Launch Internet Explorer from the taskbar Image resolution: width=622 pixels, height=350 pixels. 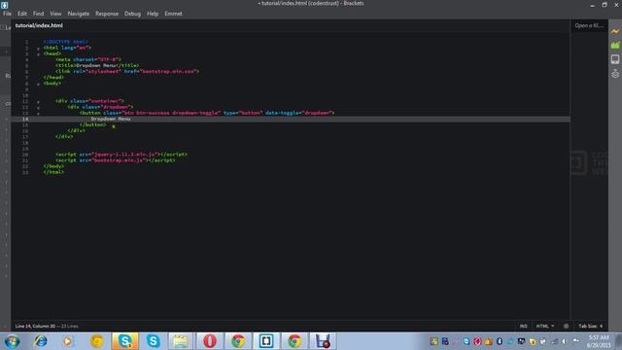pos(41,341)
